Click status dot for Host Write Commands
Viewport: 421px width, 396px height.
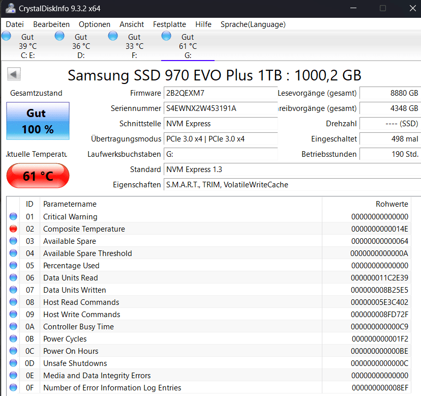(13, 314)
